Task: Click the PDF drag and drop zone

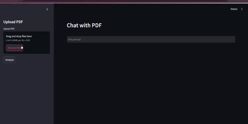Action: [27, 43]
